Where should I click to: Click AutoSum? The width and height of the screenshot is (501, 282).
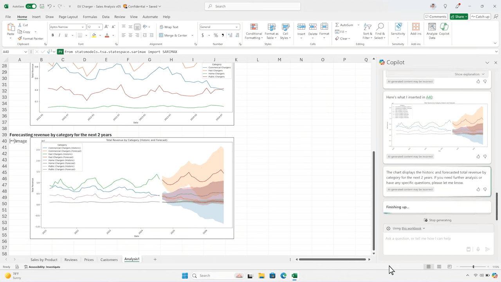(344, 25)
